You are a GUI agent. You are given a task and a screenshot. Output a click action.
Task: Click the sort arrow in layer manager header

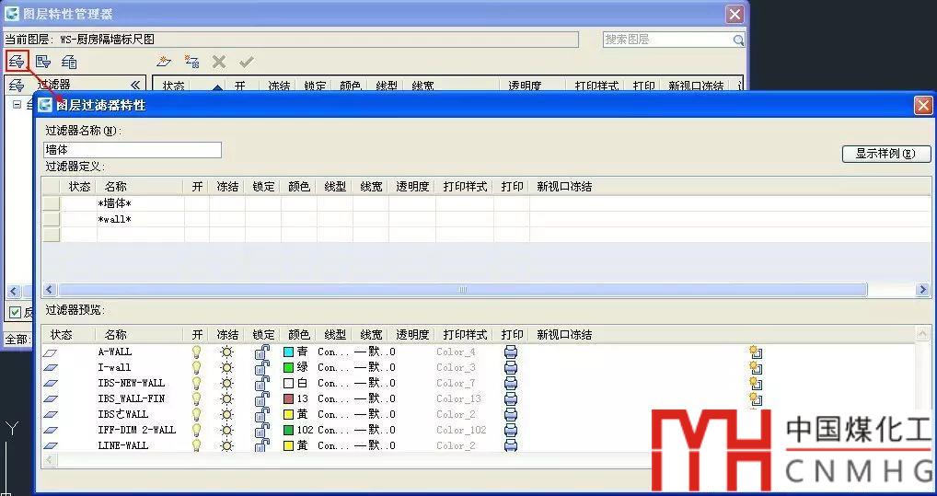point(217,87)
